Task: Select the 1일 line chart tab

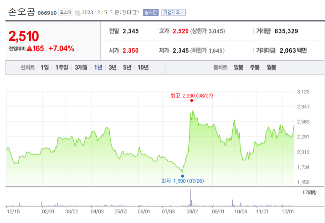Action: tap(45, 68)
